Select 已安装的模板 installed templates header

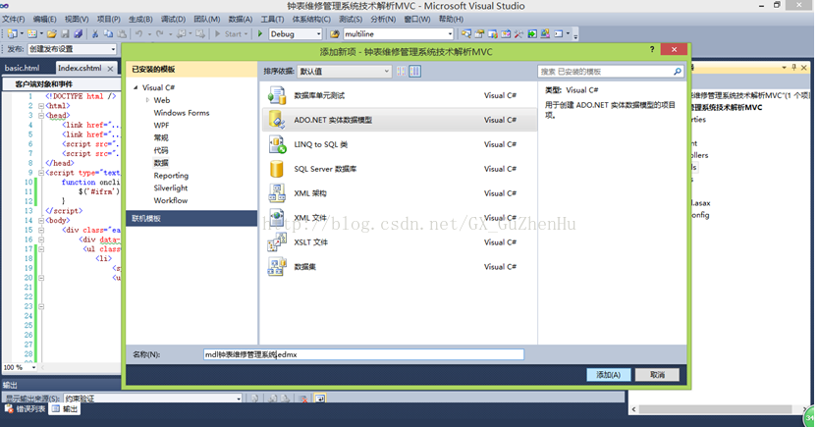point(191,70)
